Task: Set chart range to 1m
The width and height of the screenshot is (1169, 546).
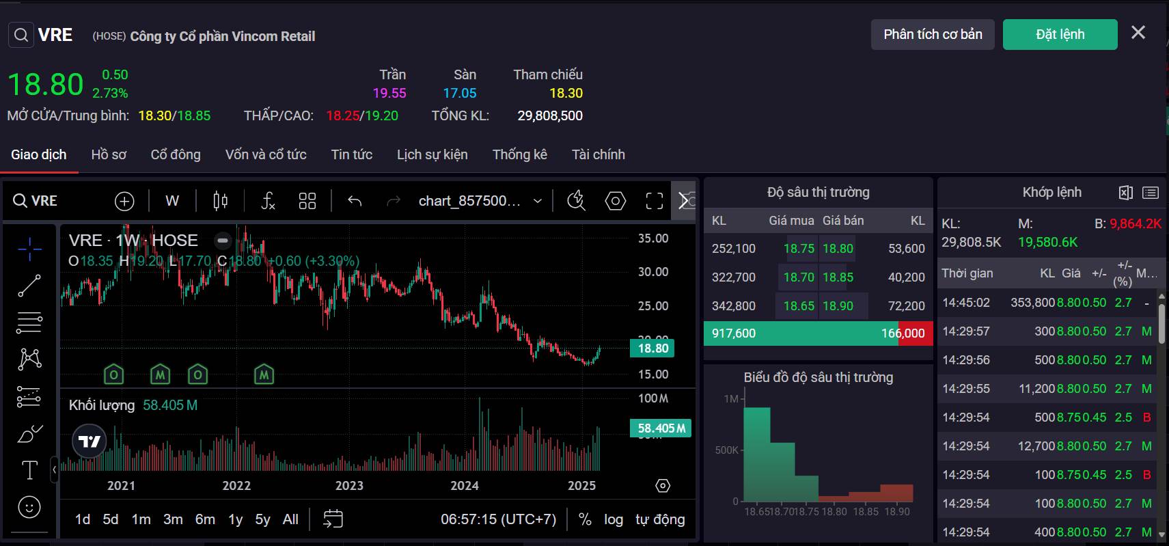Action: [141, 519]
